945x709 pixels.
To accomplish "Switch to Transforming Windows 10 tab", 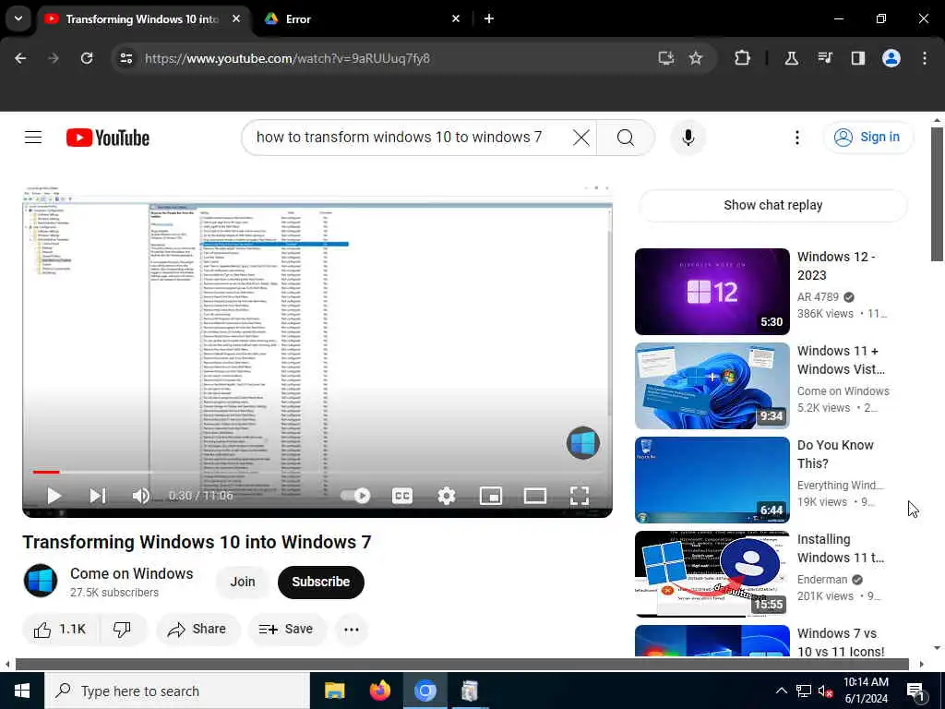I will coord(142,19).
